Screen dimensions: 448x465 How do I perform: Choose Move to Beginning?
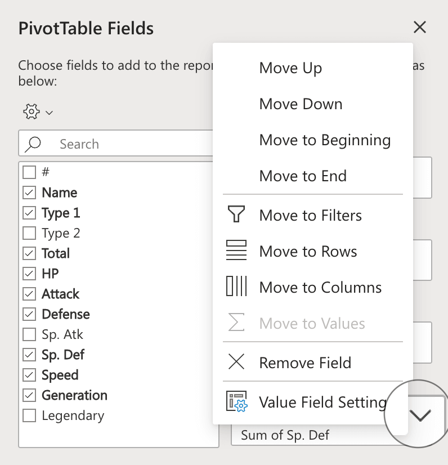point(325,140)
